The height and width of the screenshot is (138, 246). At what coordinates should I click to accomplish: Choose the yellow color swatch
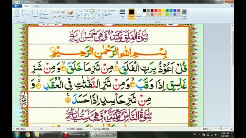[163, 10]
